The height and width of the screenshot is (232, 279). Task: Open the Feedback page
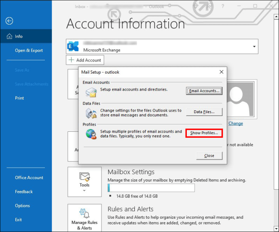click(x=24, y=192)
